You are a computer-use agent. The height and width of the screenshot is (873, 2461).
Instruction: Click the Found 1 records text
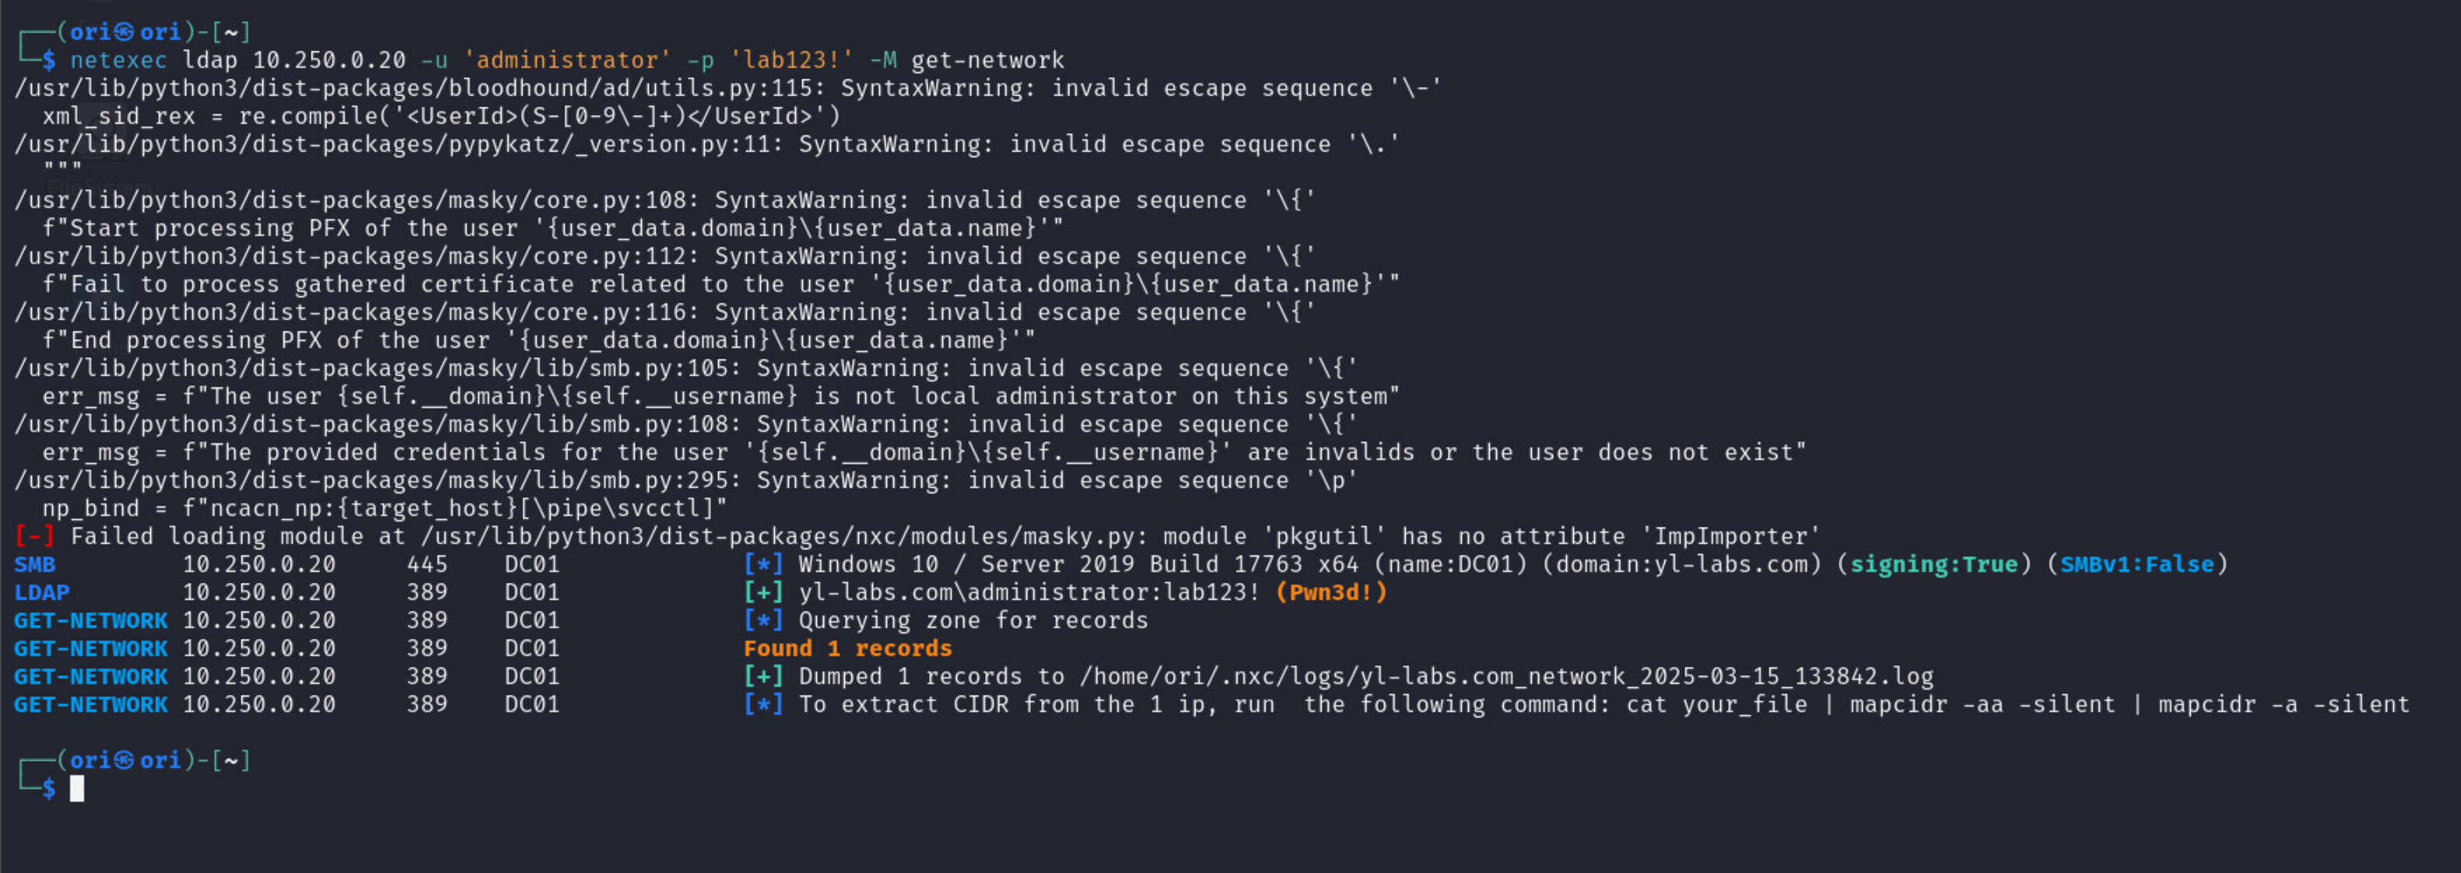coord(847,649)
